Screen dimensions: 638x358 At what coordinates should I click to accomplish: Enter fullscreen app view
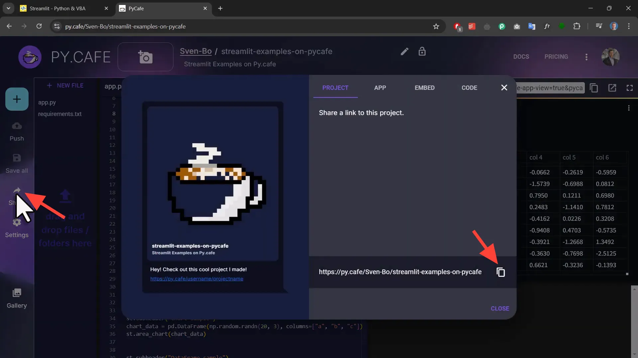630,88
